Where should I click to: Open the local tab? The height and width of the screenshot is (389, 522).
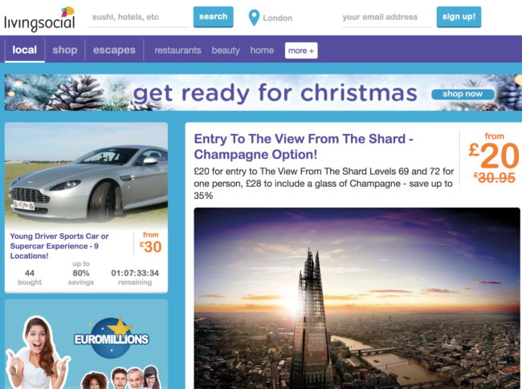25,51
